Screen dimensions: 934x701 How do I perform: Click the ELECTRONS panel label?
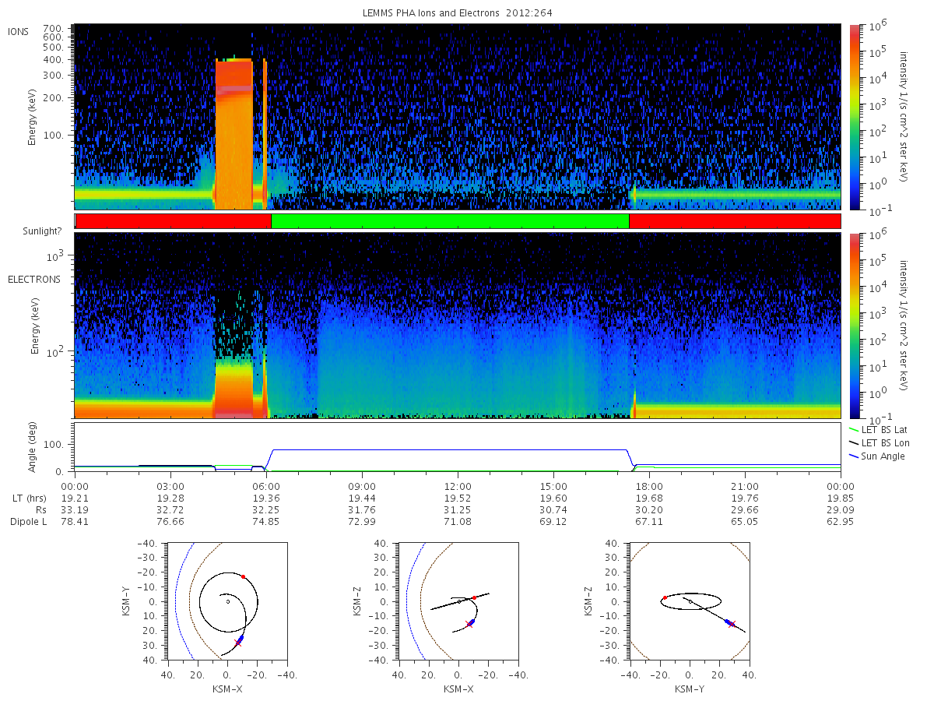pyautogui.click(x=33, y=279)
